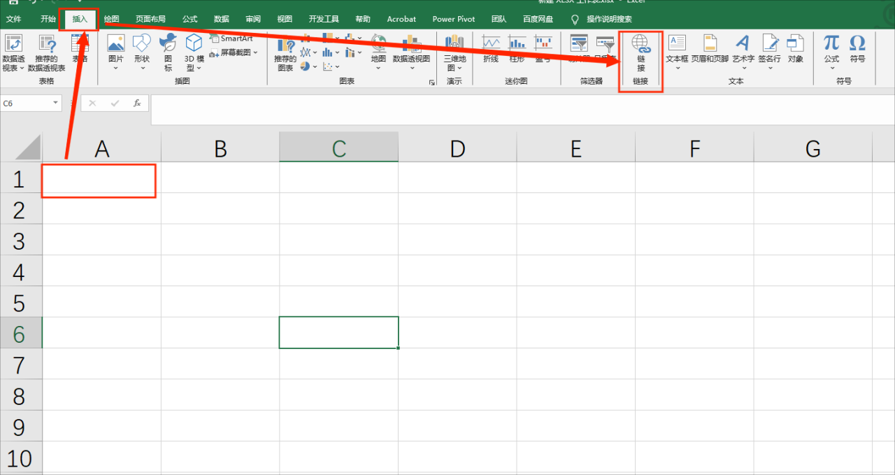895x475 pixels.
Task: Expand the pie chart dropdown arrow
Action: pos(315,66)
